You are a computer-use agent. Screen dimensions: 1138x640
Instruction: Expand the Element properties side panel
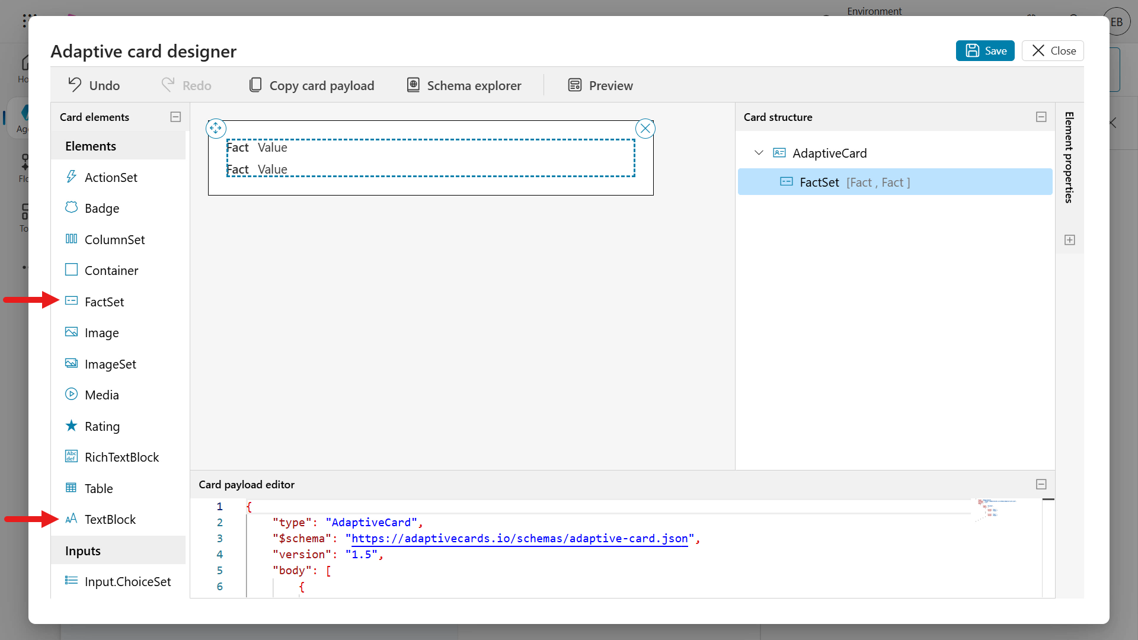point(1069,240)
